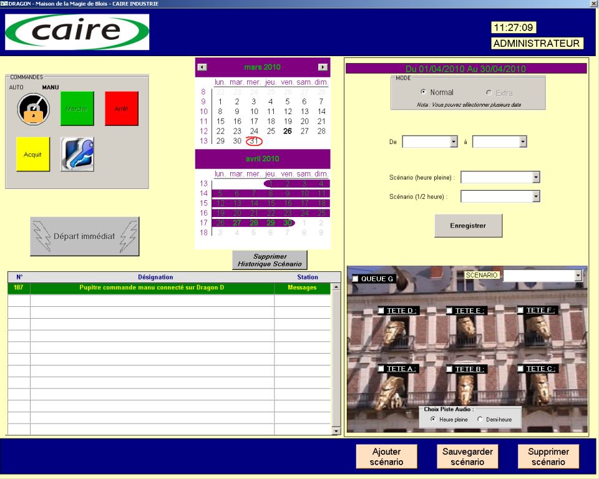Expand the Scénario (heure pleine) dropdown
Screen dimensions: 599x479
click(536, 178)
